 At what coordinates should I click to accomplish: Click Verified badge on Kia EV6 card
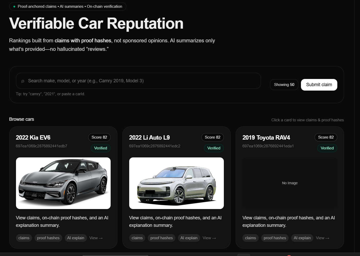coord(101,148)
